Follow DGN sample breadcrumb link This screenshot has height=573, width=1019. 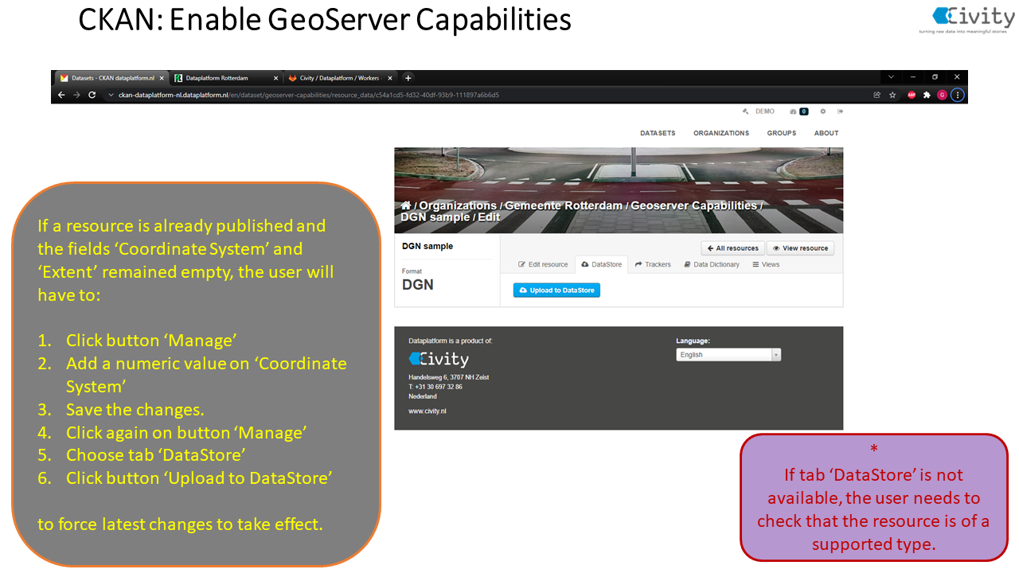click(435, 216)
